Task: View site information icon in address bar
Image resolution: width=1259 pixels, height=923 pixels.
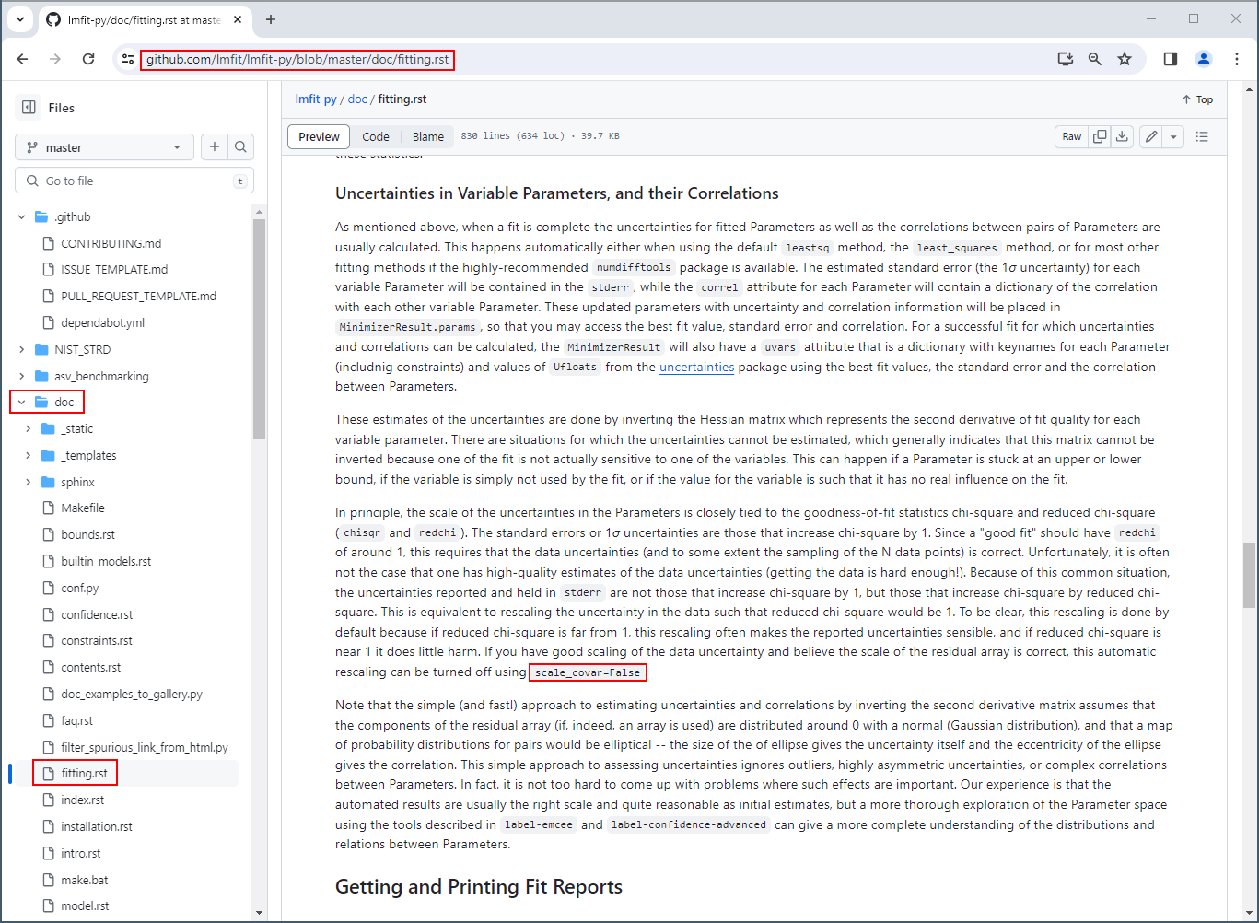Action: coord(128,59)
